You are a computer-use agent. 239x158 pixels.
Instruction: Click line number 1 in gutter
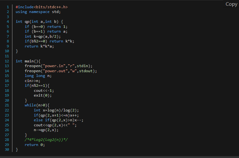[8, 7]
